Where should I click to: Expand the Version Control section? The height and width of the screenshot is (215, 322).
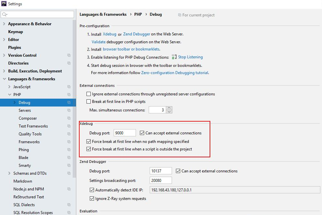(x=4, y=55)
